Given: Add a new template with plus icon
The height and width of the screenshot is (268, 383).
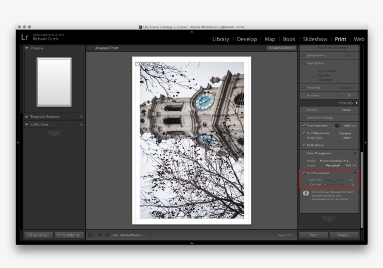Looking at the screenshot, I should [x=81, y=117].
